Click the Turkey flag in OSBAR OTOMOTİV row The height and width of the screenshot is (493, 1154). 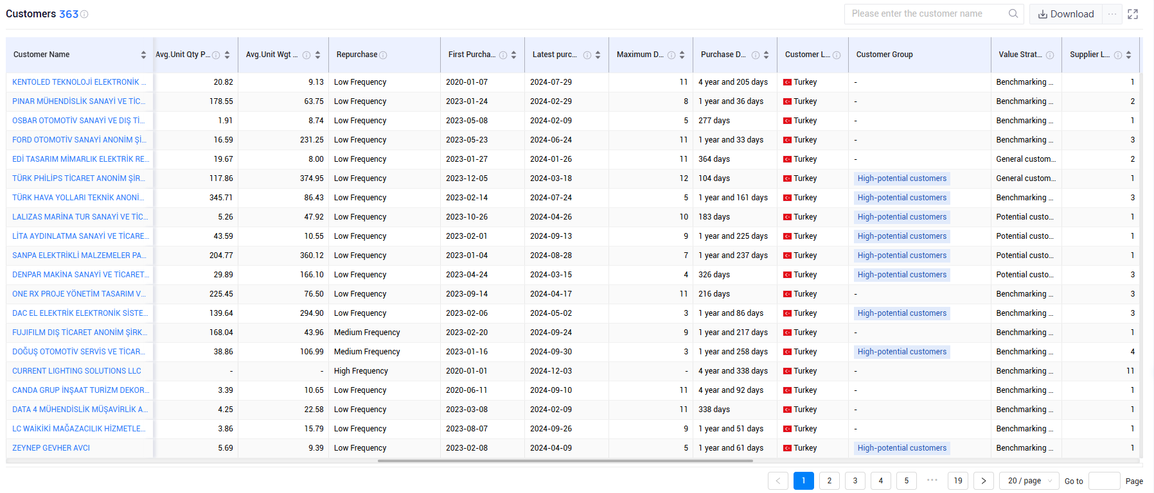(787, 121)
